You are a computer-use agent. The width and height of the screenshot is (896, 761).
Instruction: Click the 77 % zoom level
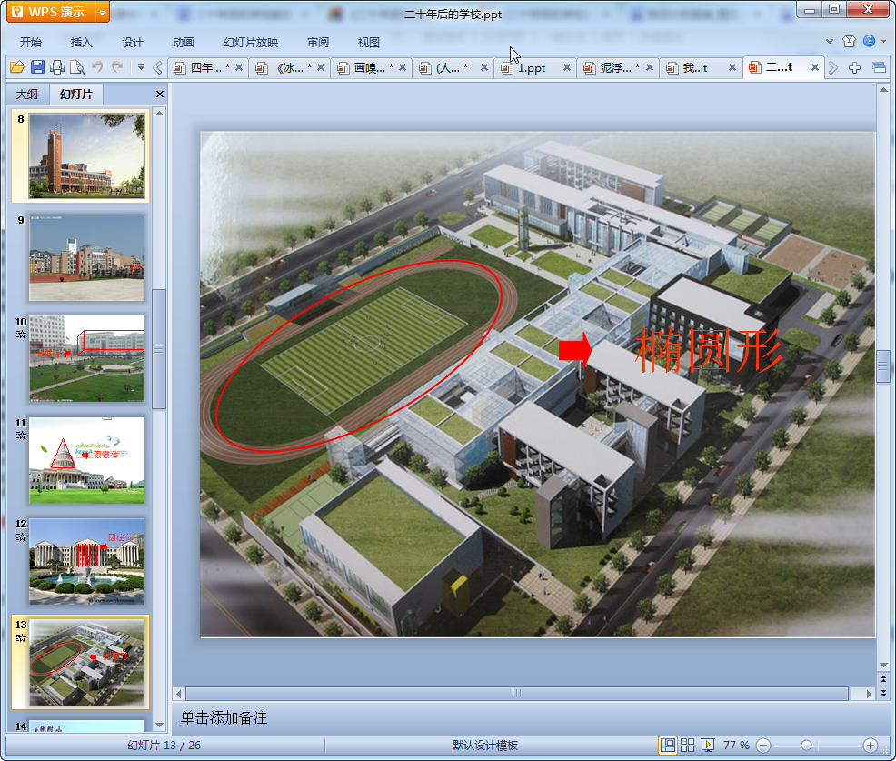(736, 745)
